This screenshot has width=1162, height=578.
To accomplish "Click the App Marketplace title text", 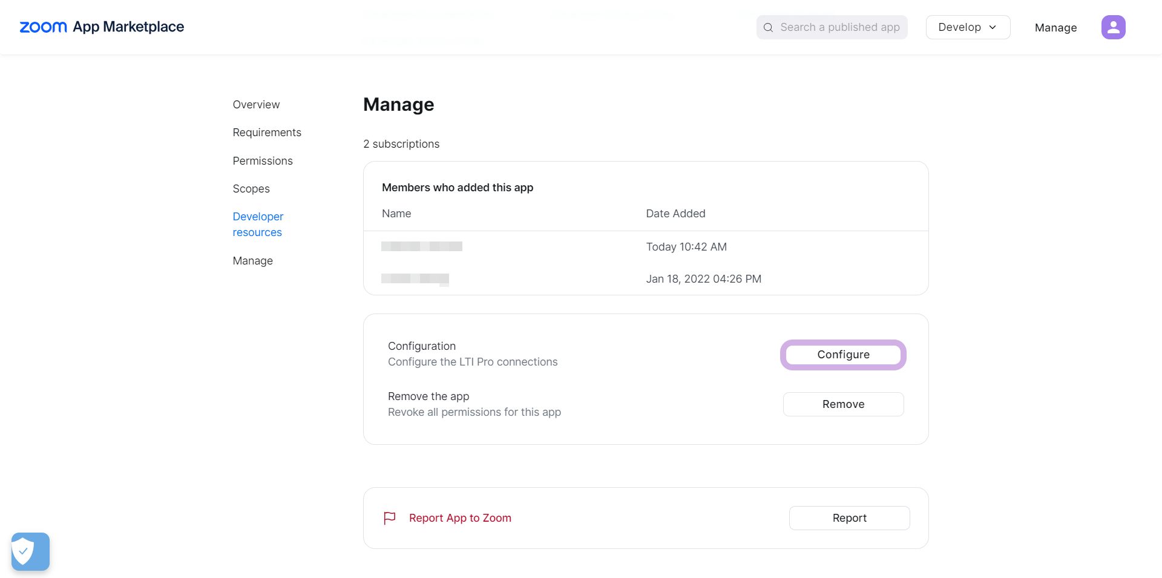I will [128, 27].
